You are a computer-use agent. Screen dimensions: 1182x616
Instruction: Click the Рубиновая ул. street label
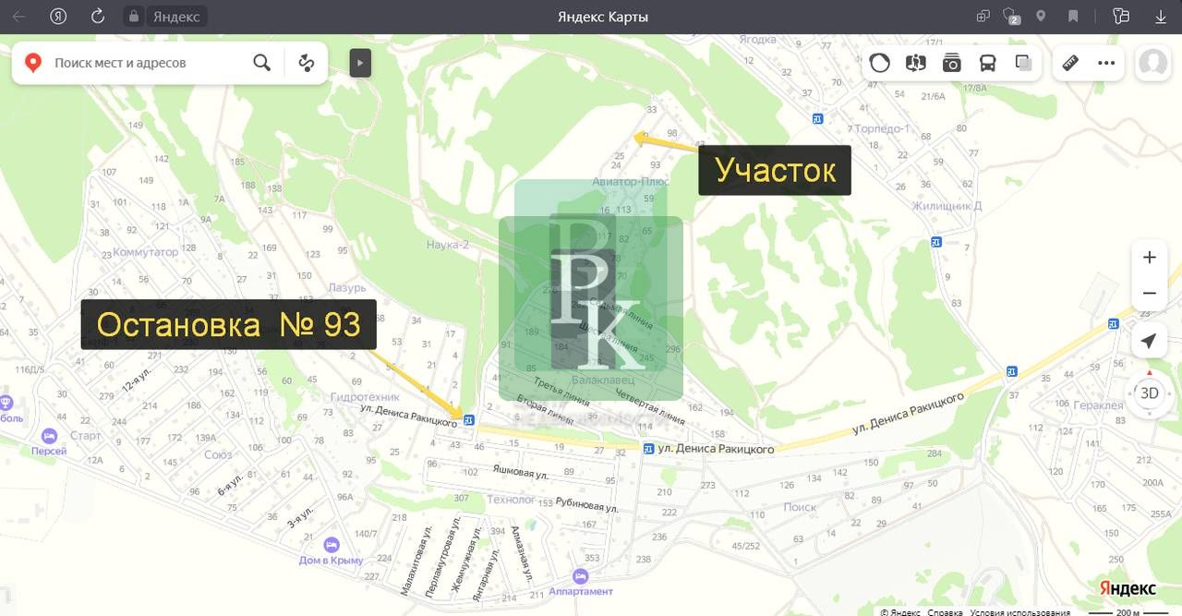point(587,506)
